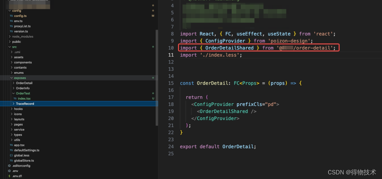Open the .env file
Image resolution: width=382 pixels, height=179 pixels.
click(15, 171)
